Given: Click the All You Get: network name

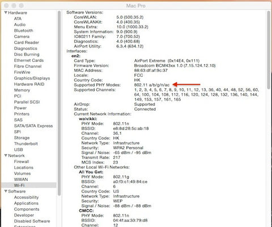Looking at the screenshot, I should click(x=91, y=172).
